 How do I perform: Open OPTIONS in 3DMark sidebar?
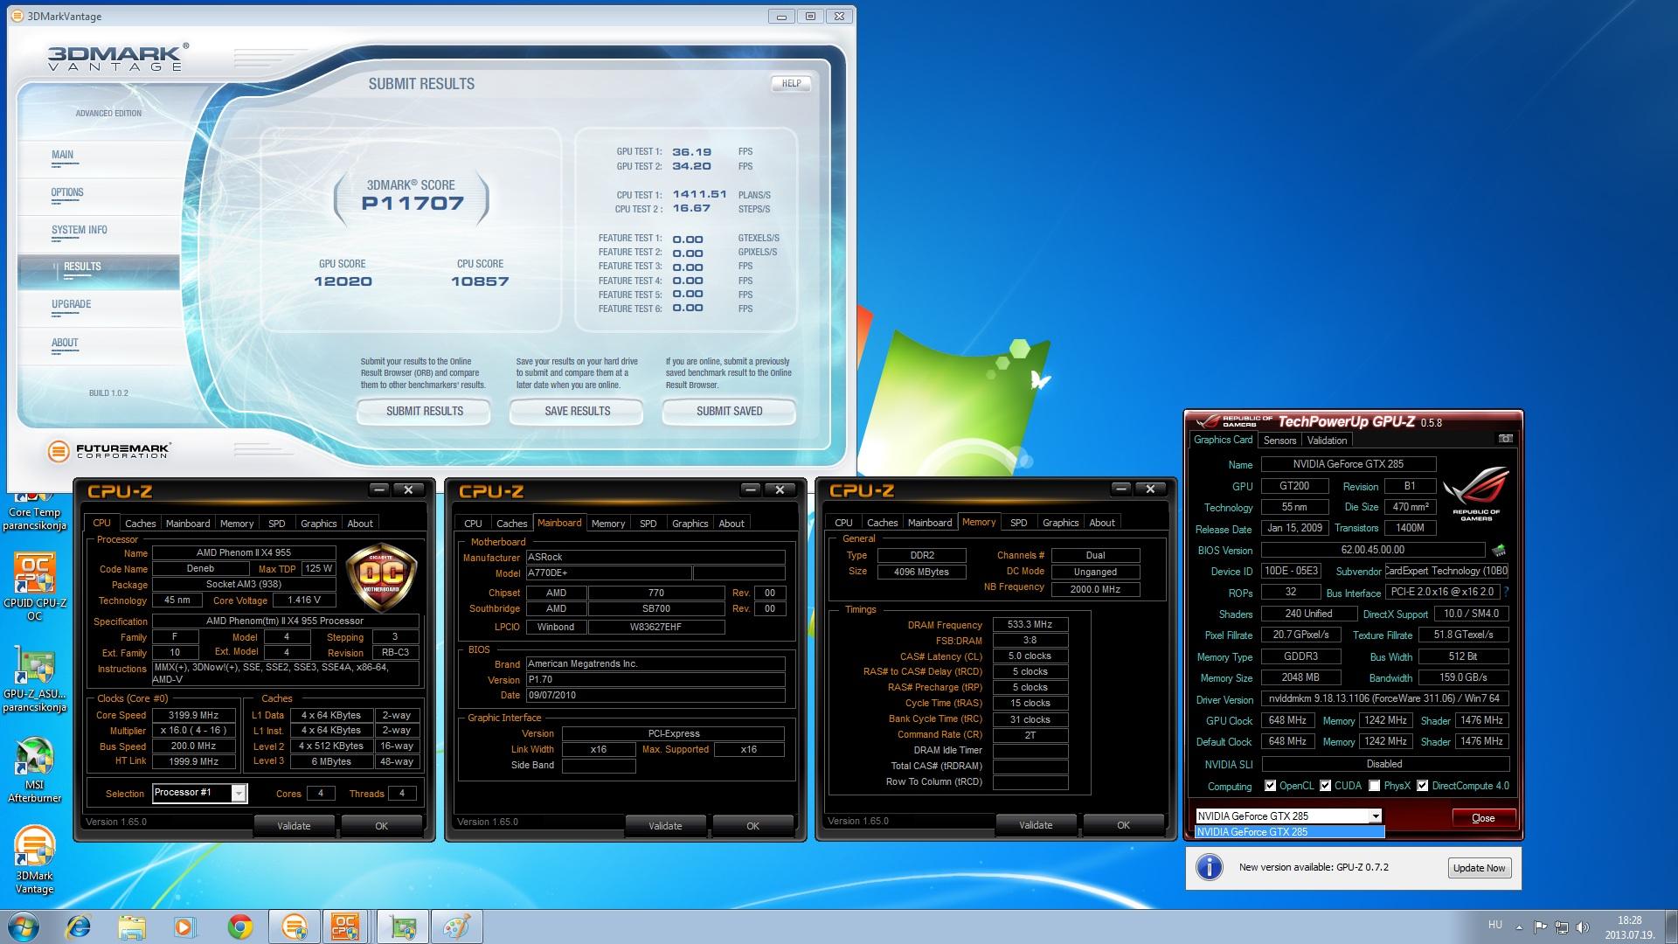click(x=67, y=192)
